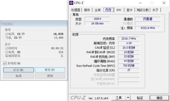The width and height of the screenshot is (170, 101).
Task: Open the 关于 tab
Action: coord(155,10)
